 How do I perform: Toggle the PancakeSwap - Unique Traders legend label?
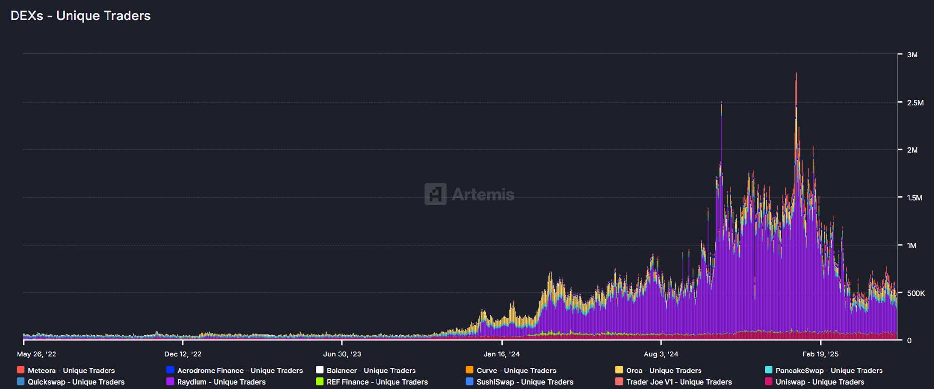pos(829,371)
